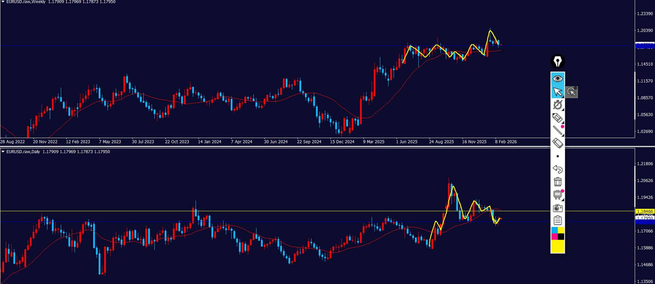Open the whiteboard easel tool
The image size is (655, 284).
(x=557, y=195)
